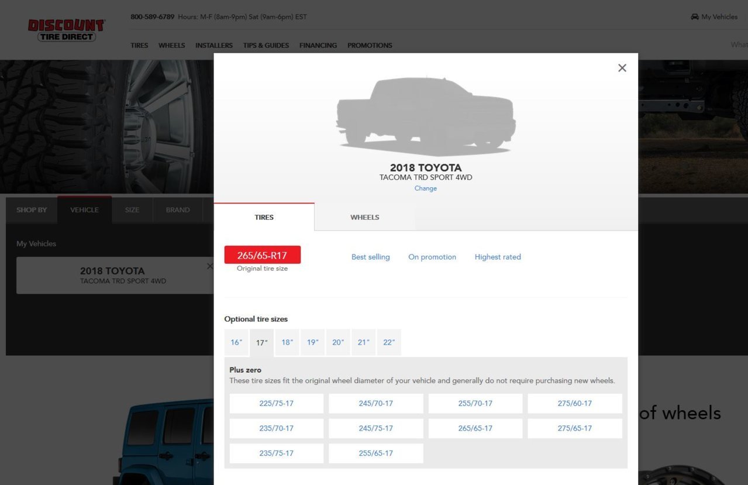Open the PROMOTIONS navigation menu
This screenshot has height=485, width=748.
[x=370, y=45]
